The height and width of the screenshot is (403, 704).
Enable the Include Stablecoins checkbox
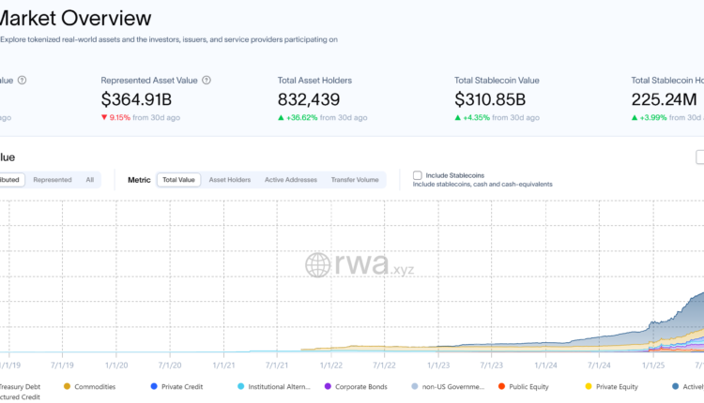click(418, 175)
